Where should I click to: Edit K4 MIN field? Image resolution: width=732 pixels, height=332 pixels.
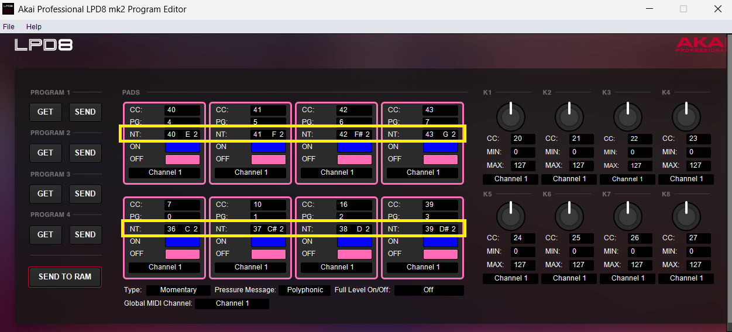(x=697, y=152)
